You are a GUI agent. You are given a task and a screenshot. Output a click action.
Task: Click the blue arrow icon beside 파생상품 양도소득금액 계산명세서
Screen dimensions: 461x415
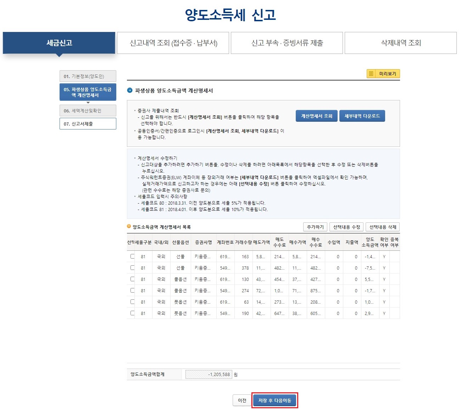pos(130,90)
